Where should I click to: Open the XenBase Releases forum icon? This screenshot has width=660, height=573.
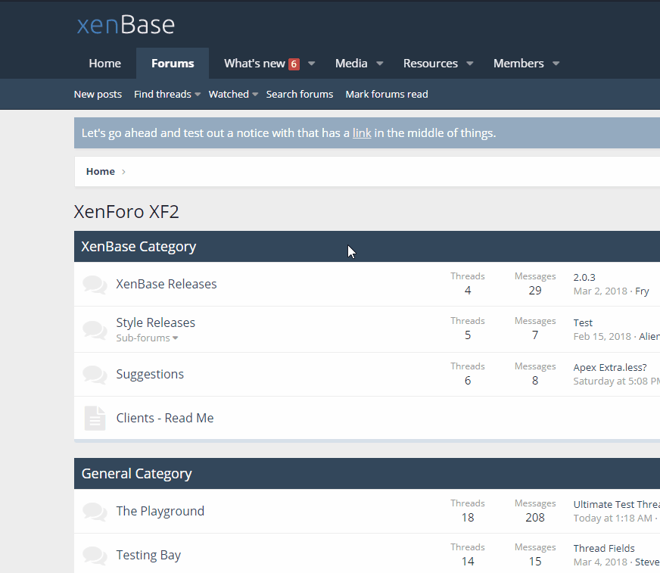click(95, 285)
